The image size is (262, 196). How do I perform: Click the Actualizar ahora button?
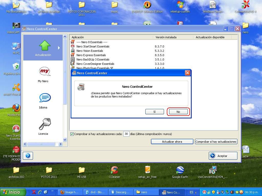[x=172, y=141]
